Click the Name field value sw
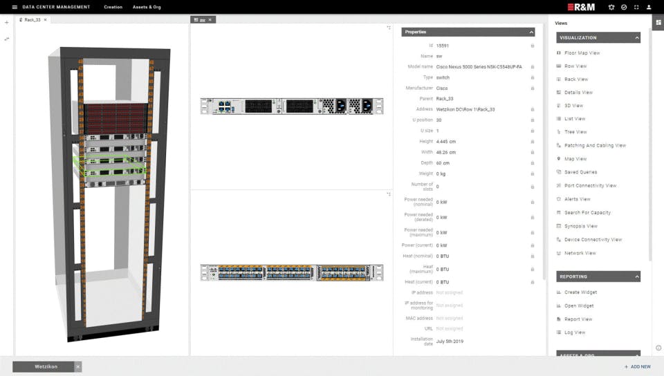Screen dimensions: 664x376 click(x=439, y=56)
